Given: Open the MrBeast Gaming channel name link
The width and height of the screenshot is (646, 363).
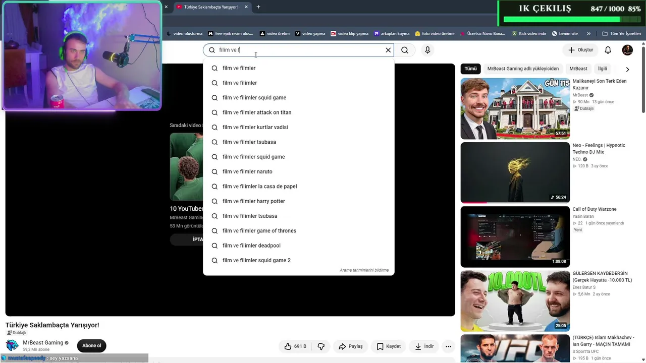Looking at the screenshot, I should tap(43, 343).
